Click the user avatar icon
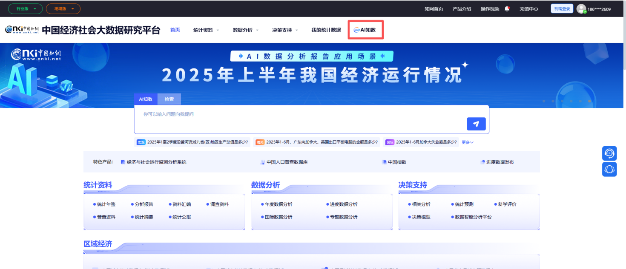 point(581,8)
